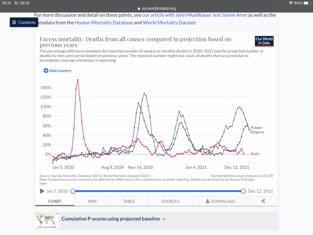Image resolution: width=313 pixels, height=235 pixels.
Task: Click the Our World in Data logo
Action: pyautogui.click(x=264, y=41)
